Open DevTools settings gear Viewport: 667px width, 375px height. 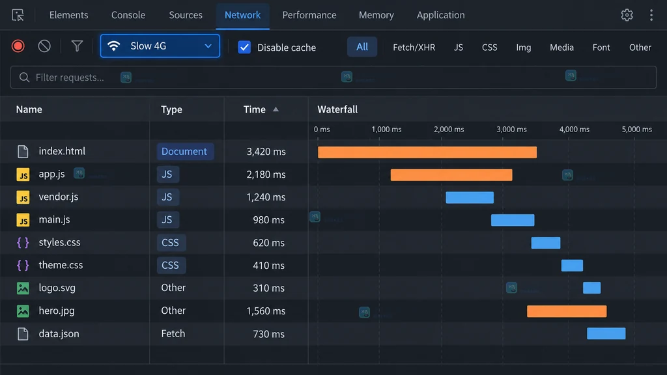627,16
